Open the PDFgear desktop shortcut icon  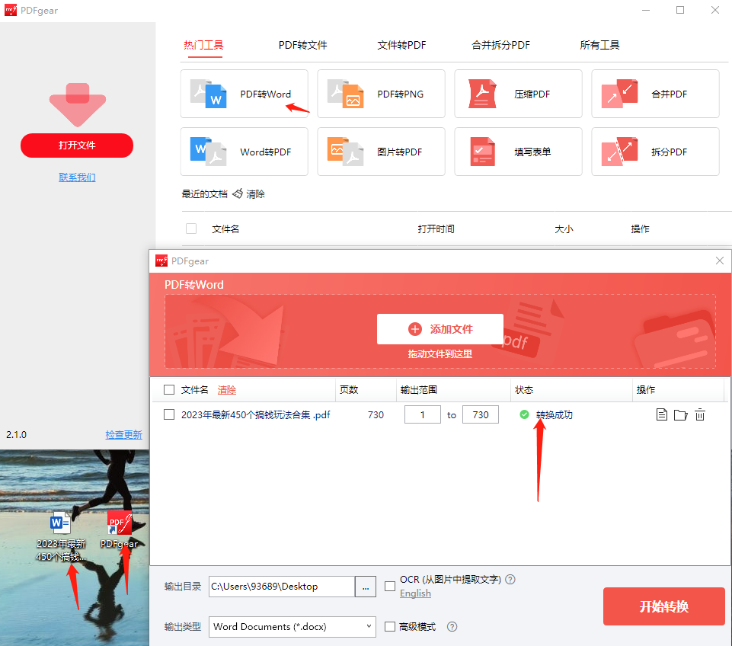(119, 523)
